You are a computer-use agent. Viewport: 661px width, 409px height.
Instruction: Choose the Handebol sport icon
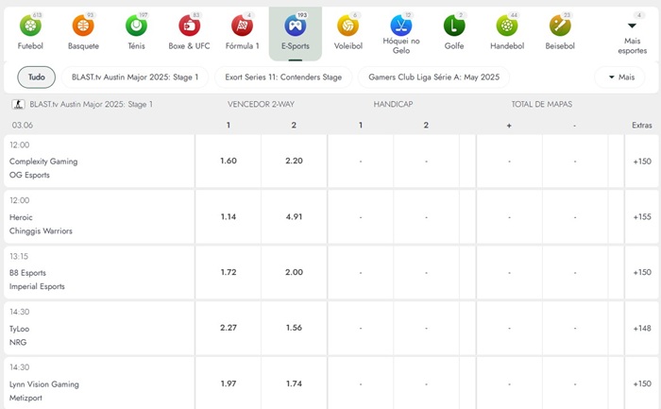(507, 26)
